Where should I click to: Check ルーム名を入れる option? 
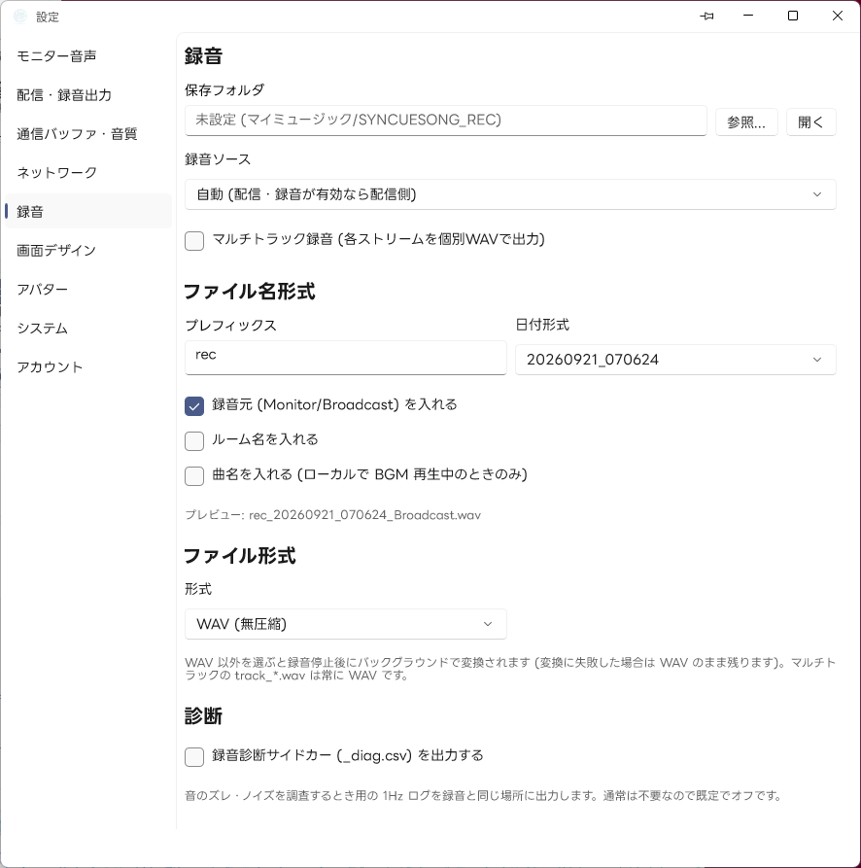pos(194,440)
